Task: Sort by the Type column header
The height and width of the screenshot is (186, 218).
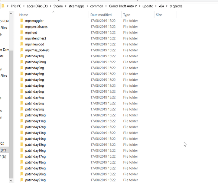Action: [127, 15]
